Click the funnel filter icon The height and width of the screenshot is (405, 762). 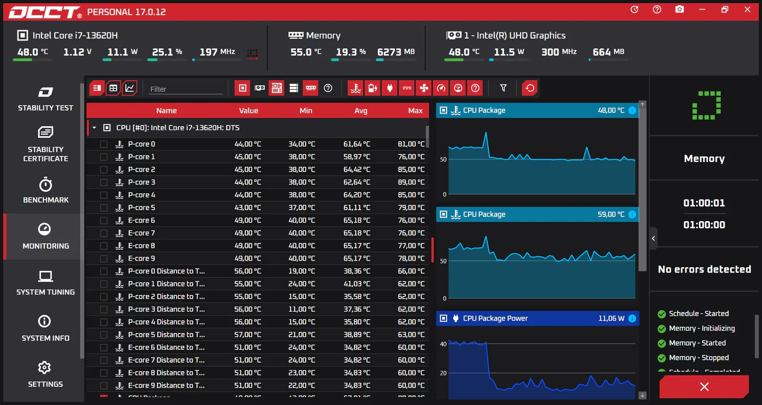(x=503, y=88)
